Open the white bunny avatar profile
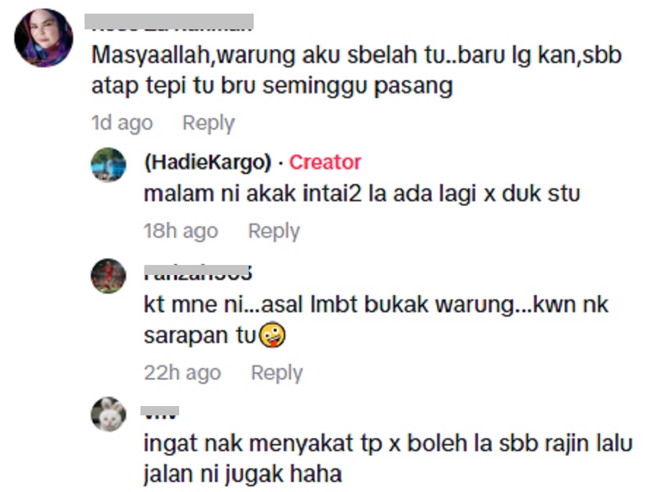The image size is (645, 492). tap(108, 415)
